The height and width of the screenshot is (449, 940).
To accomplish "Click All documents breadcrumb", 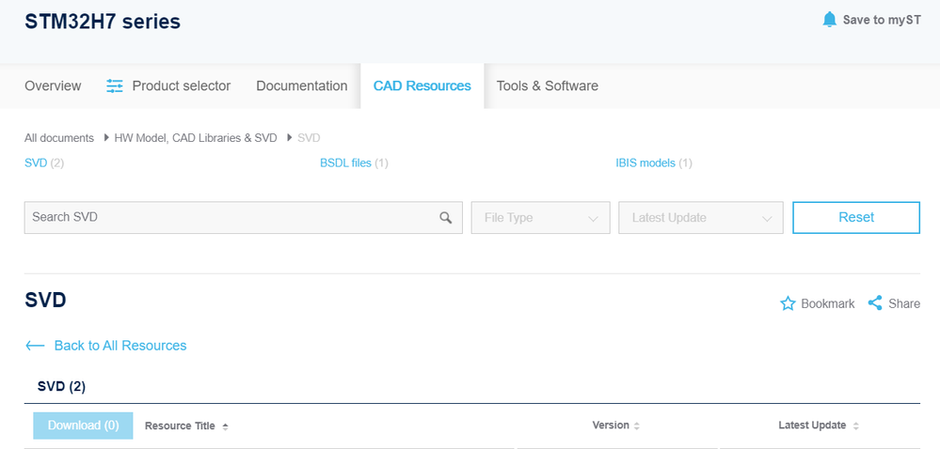I will pyautogui.click(x=58, y=138).
